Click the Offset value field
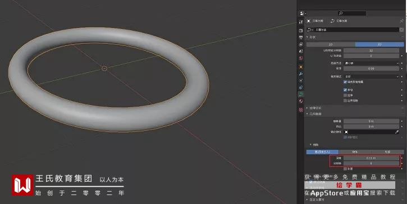 (372, 121)
